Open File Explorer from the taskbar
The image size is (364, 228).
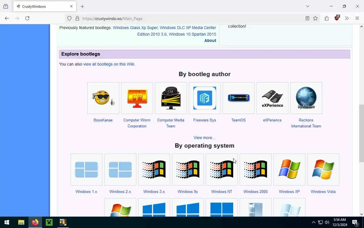point(21,222)
